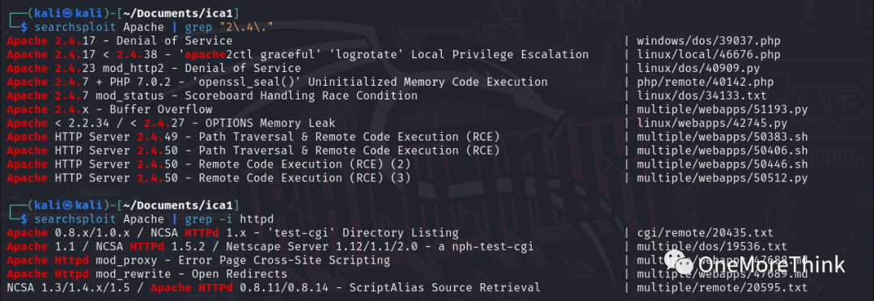
Task: Select the 'OPTIONS Memory Leak' result line
Action: 171,123
